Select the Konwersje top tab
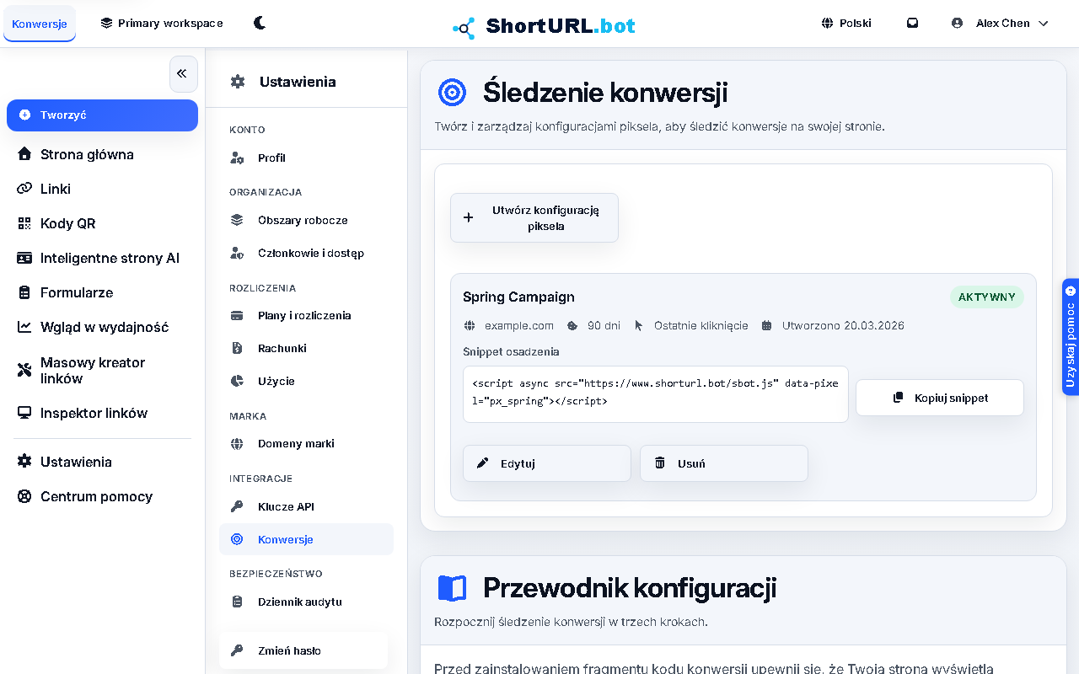The image size is (1079, 674). 40,24
